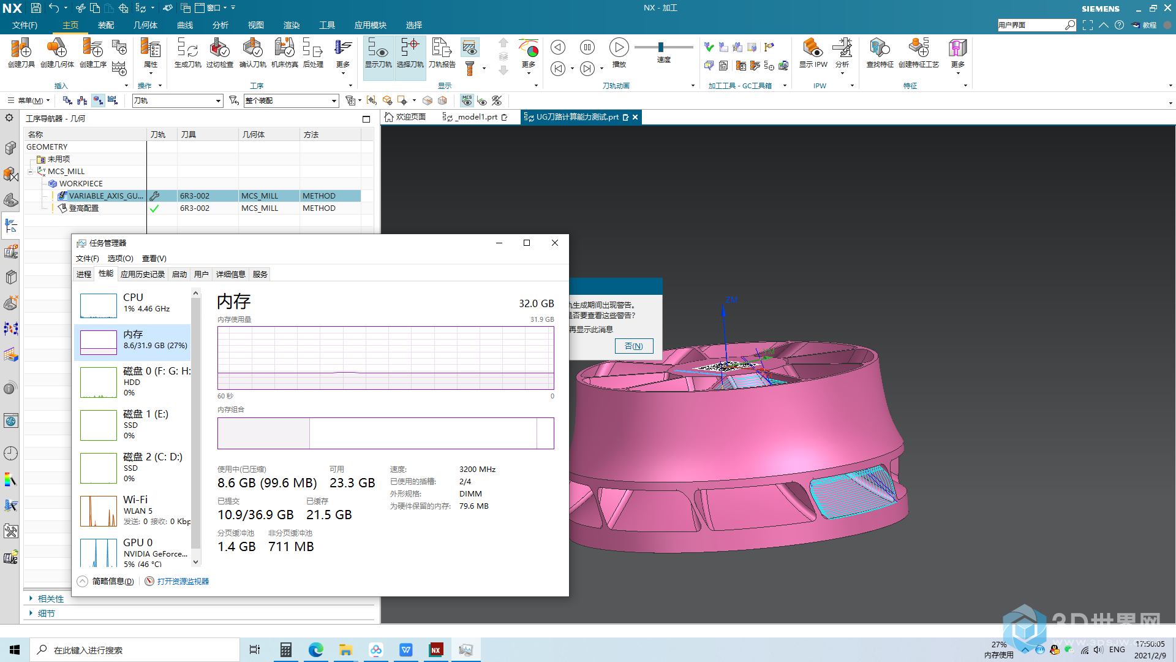Screen dimensions: 1176x662
Task: Click the Windows search box in taskbar
Action: pyautogui.click(x=135, y=650)
